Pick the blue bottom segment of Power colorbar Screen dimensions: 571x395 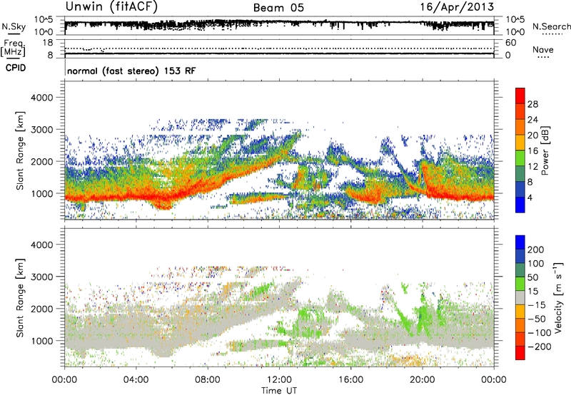click(520, 205)
